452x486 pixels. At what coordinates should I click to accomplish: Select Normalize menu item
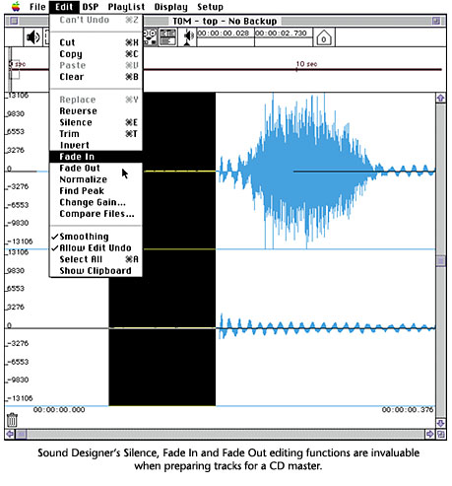pyautogui.click(x=96, y=179)
